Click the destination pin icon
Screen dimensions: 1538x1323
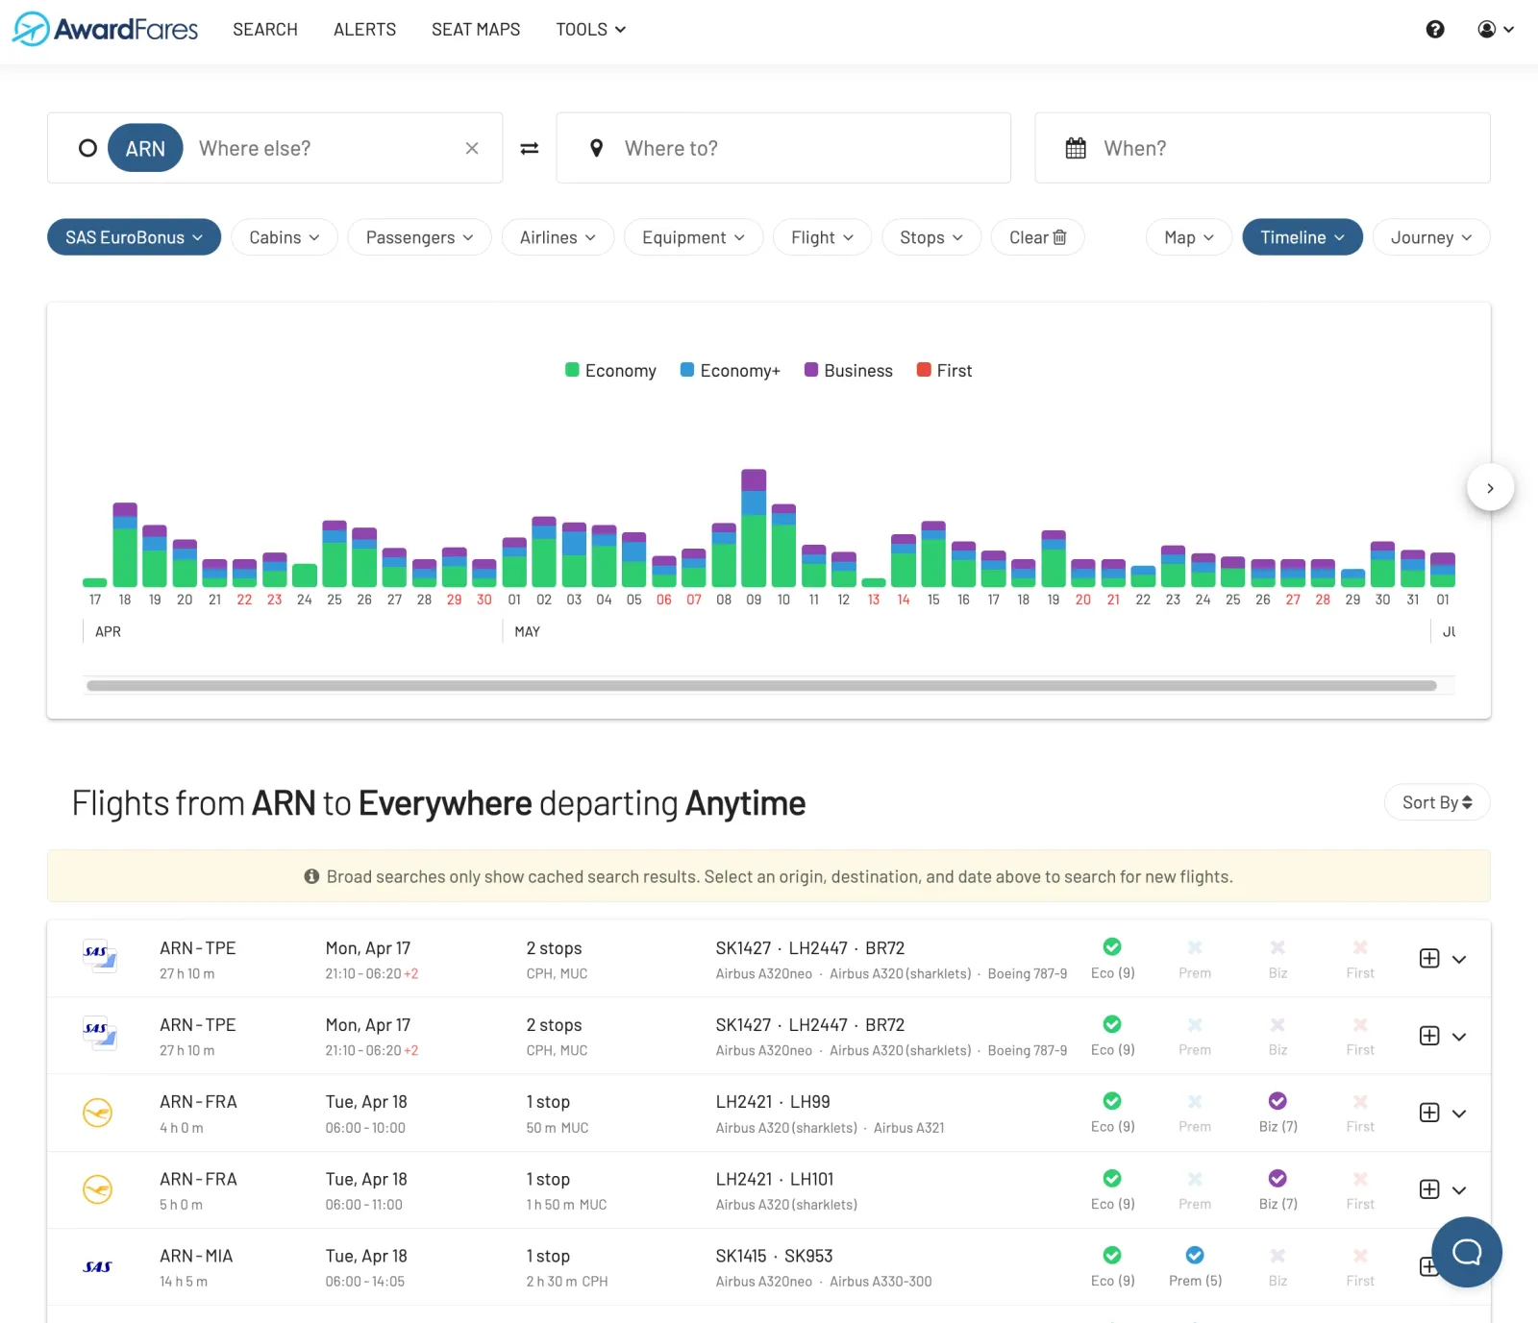[x=597, y=148]
